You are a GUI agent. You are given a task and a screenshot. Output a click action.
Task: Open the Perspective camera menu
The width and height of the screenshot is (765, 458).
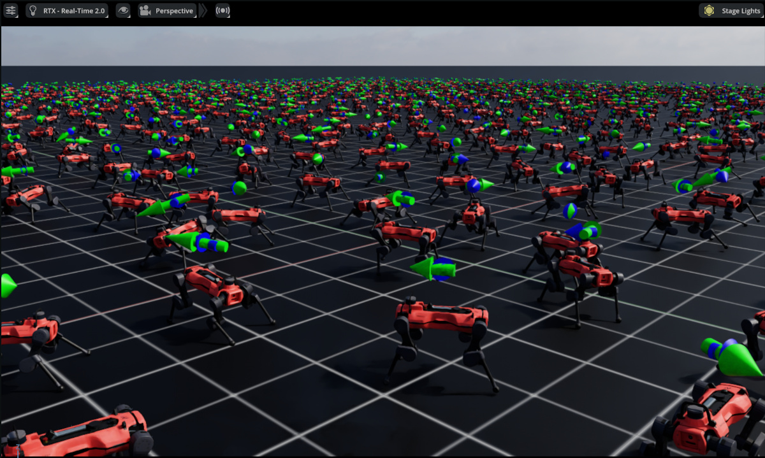tap(167, 11)
